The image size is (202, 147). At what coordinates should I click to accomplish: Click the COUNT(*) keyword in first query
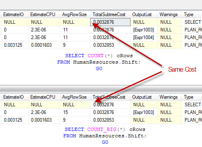click(100, 56)
